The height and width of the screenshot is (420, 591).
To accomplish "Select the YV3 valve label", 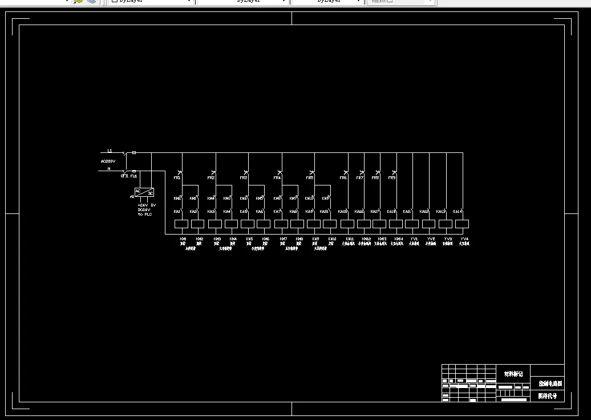I will point(448,239).
